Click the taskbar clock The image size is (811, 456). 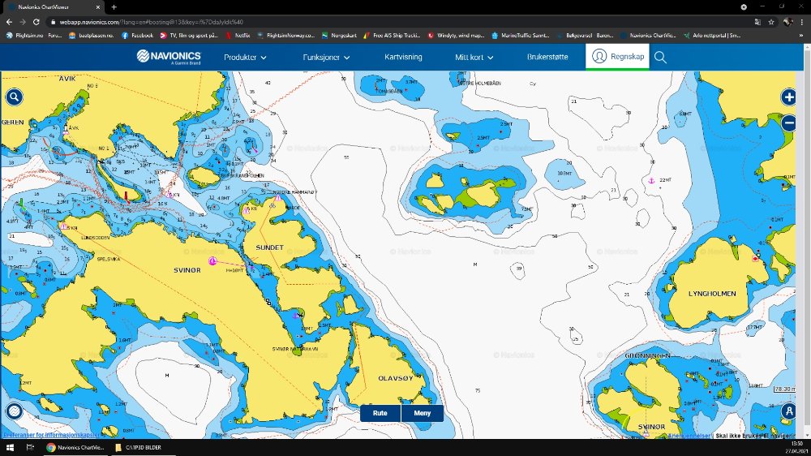click(x=798, y=447)
